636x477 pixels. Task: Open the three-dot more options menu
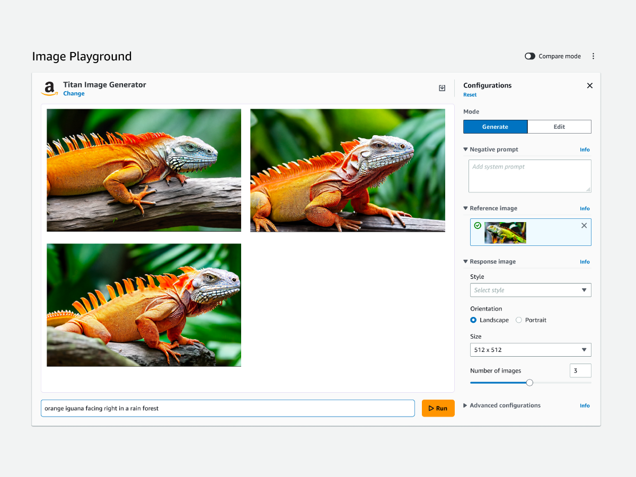tap(593, 56)
